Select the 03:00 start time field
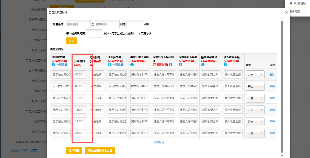Screen dimensions: 310x158 coord(80,75)
